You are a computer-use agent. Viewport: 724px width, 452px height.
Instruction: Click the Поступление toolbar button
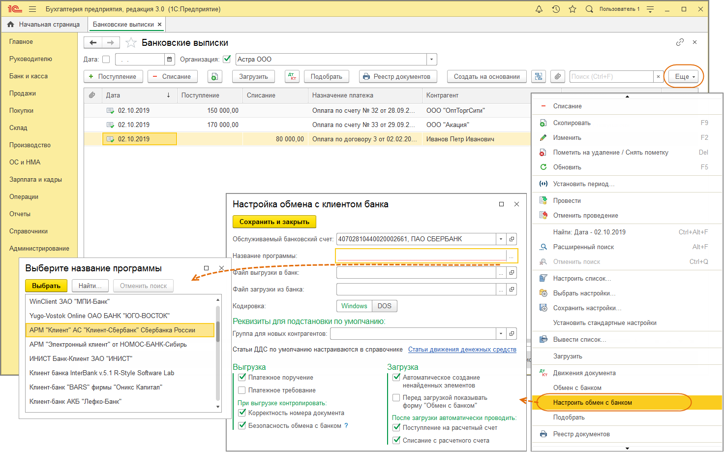coord(113,76)
